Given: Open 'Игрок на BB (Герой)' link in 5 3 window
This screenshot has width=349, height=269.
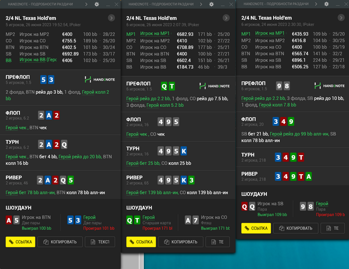Looking at the screenshot, I should pos(38,60).
